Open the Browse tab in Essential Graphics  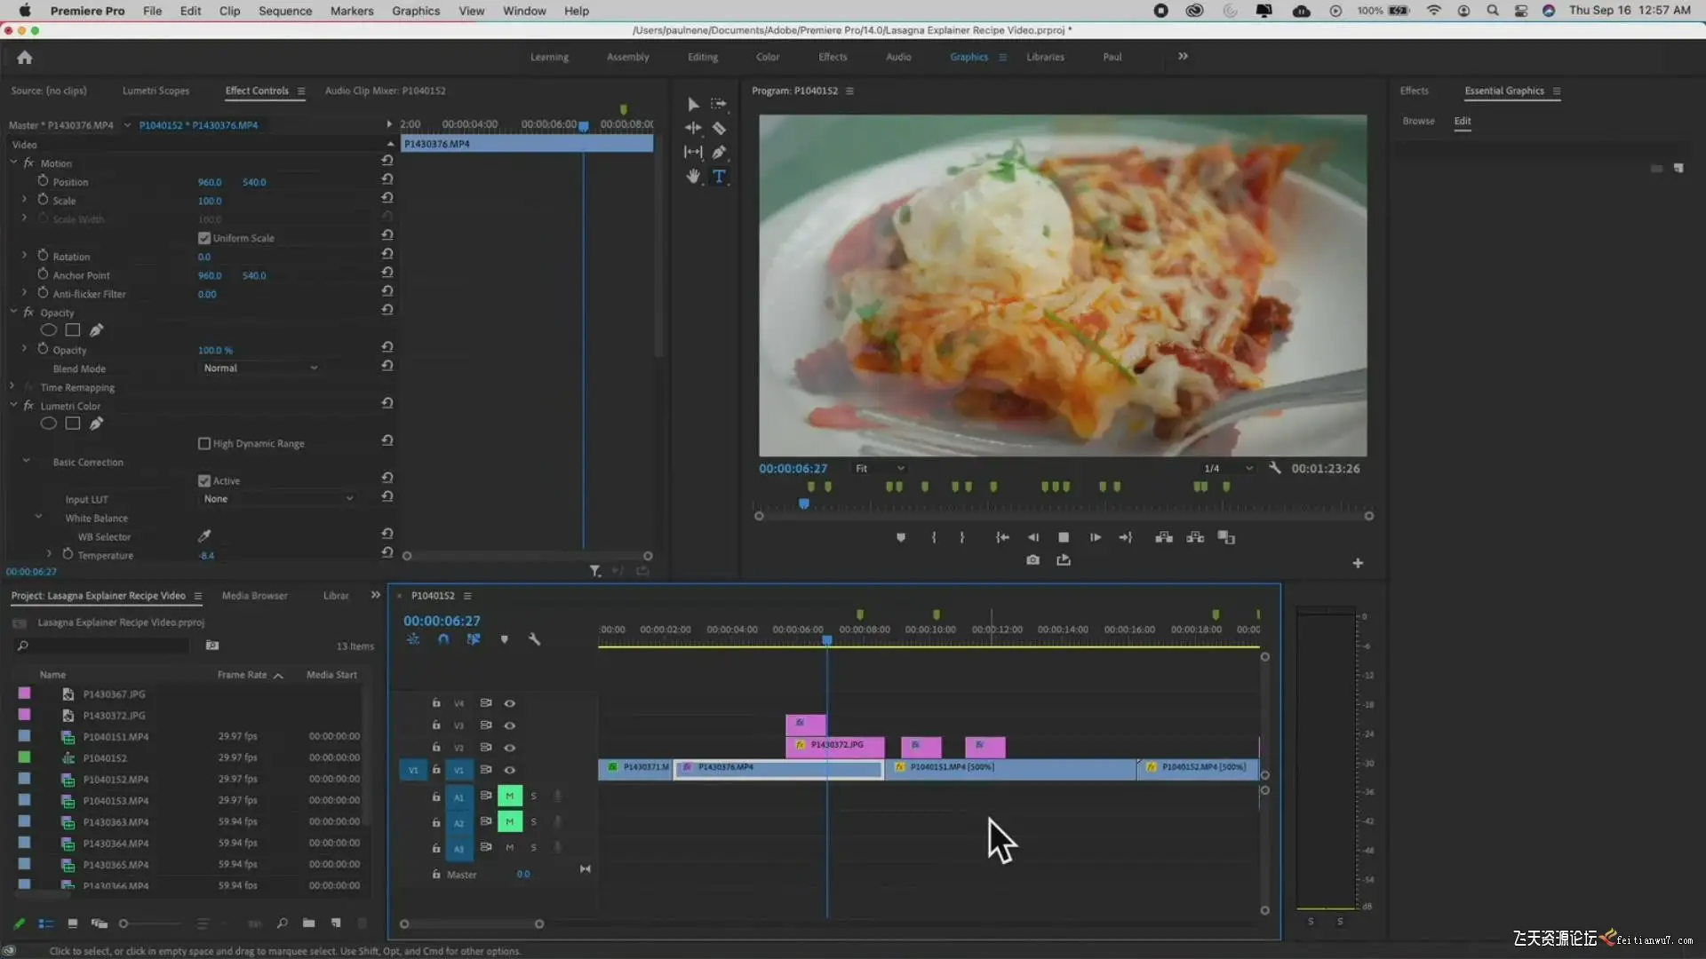click(1418, 121)
